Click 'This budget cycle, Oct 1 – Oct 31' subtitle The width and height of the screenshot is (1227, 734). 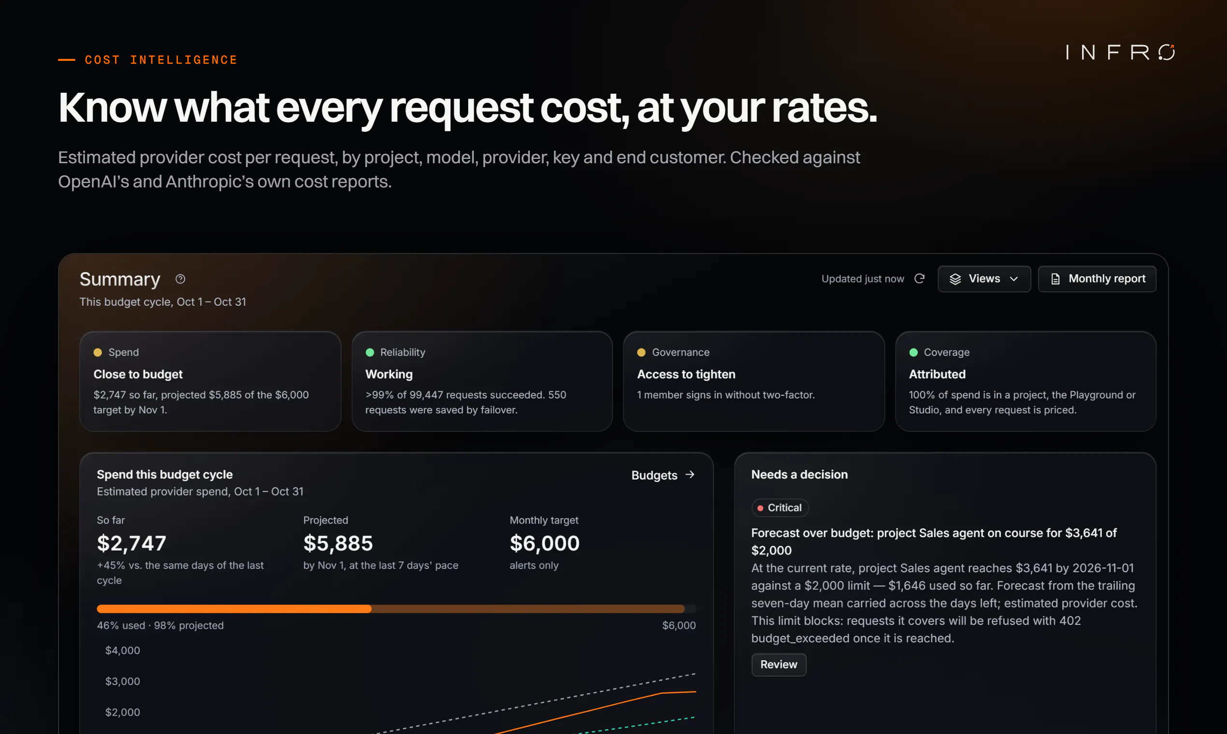click(x=163, y=302)
